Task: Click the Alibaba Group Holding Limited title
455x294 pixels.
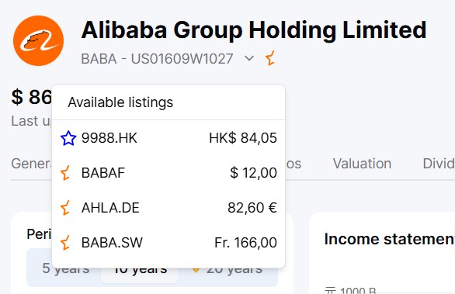Action: point(254,29)
